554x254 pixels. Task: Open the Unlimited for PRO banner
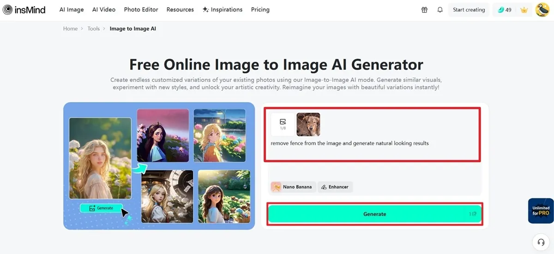click(x=541, y=211)
